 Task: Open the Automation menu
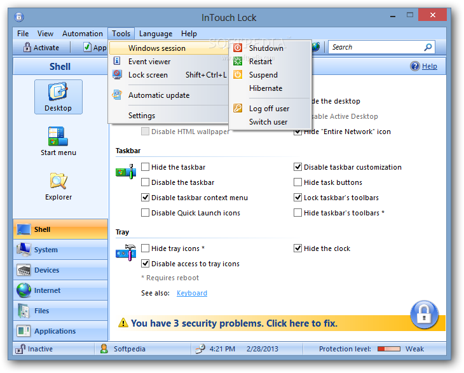pyautogui.click(x=83, y=34)
